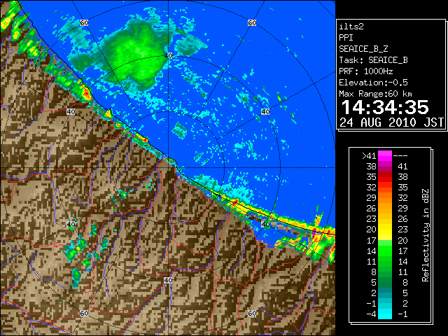Viewport: 448px width, 336px height.
Task: Select the "PPI" scan type text
Action: click(x=346, y=38)
